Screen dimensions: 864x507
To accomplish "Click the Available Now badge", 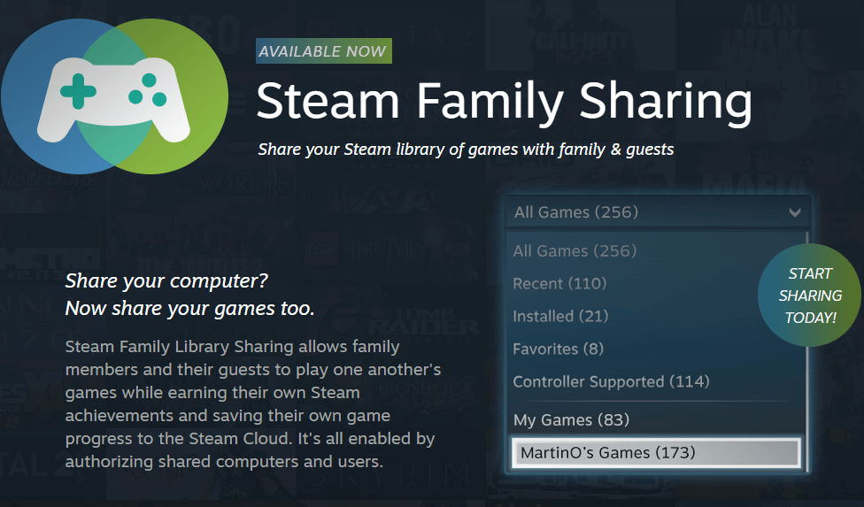I will [x=323, y=51].
